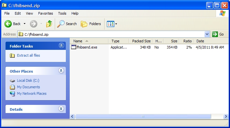Select the fhibsend.exe file name

click(87, 47)
